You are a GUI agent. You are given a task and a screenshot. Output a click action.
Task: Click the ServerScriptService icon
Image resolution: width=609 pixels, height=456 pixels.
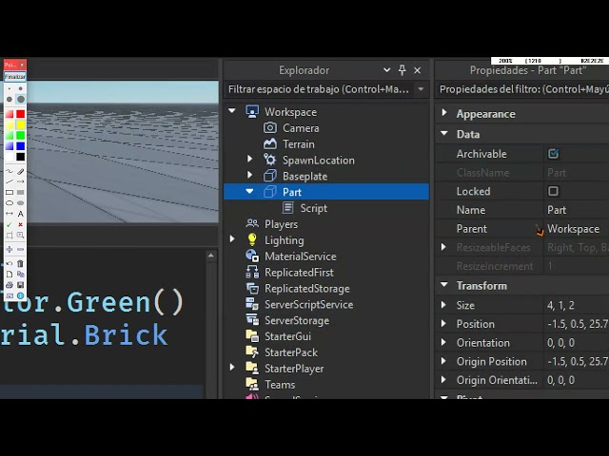[252, 304]
